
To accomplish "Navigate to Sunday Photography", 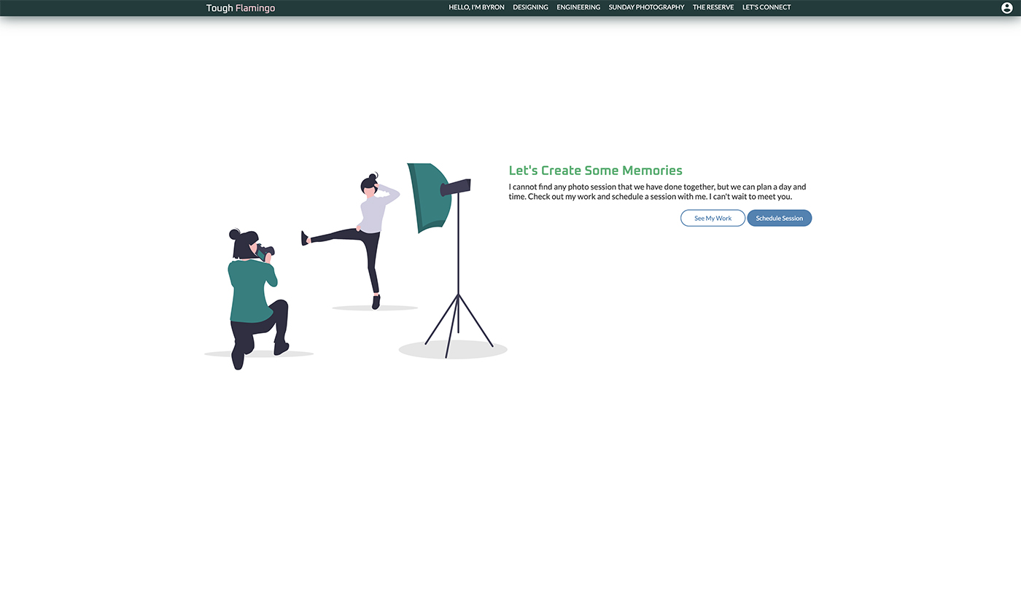I will click(646, 7).
